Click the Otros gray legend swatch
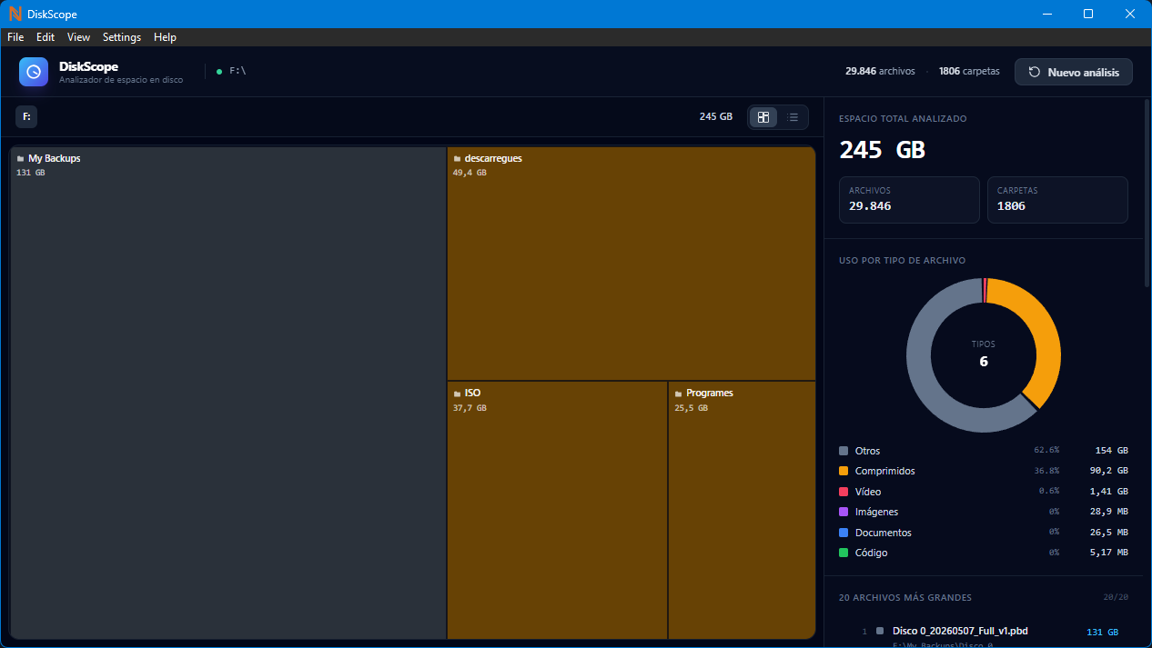 coord(844,451)
